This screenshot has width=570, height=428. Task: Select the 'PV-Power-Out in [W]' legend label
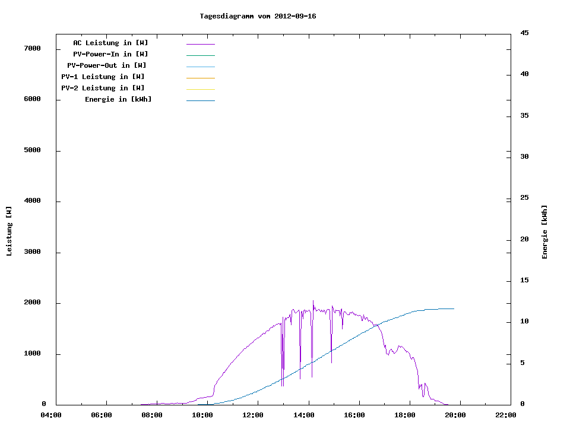pyautogui.click(x=107, y=65)
